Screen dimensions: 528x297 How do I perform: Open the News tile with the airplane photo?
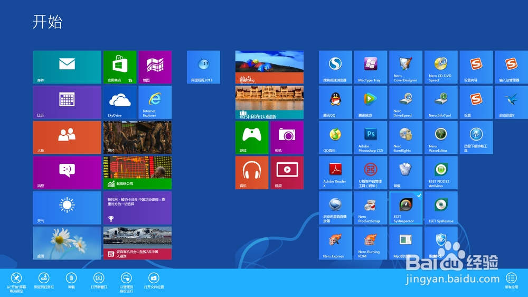[137, 243]
